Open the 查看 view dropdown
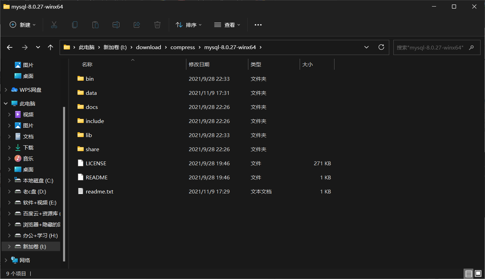This screenshot has width=485, height=279. [227, 25]
